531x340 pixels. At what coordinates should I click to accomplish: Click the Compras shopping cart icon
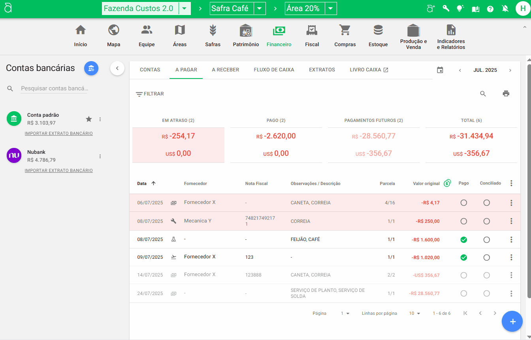click(x=345, y=31)
